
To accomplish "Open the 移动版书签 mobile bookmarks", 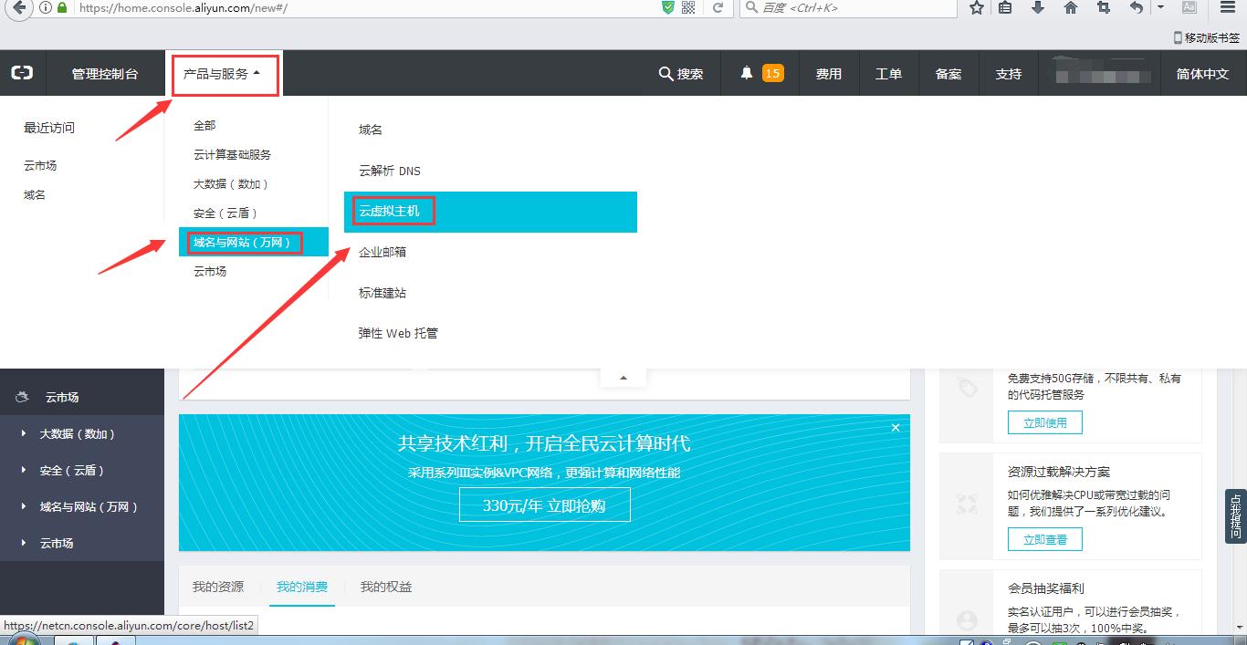I will tap(1206, 37).
